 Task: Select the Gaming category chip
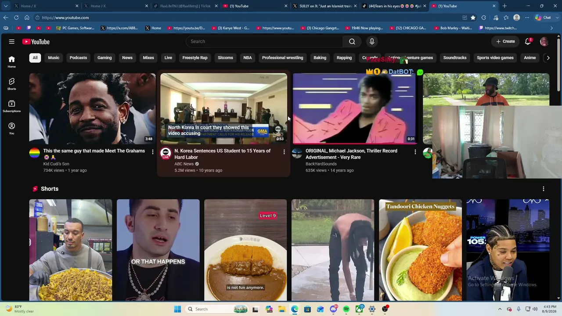pyautogui.click(x=104, y=57)
